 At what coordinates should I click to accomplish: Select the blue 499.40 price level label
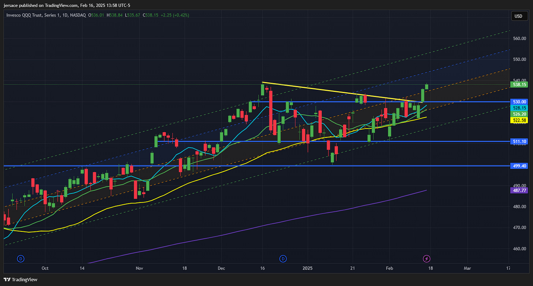tap(519, 166)
